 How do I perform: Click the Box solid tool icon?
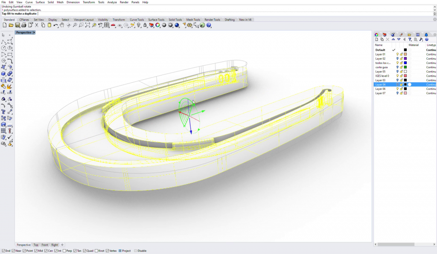(x=4, y=73)
